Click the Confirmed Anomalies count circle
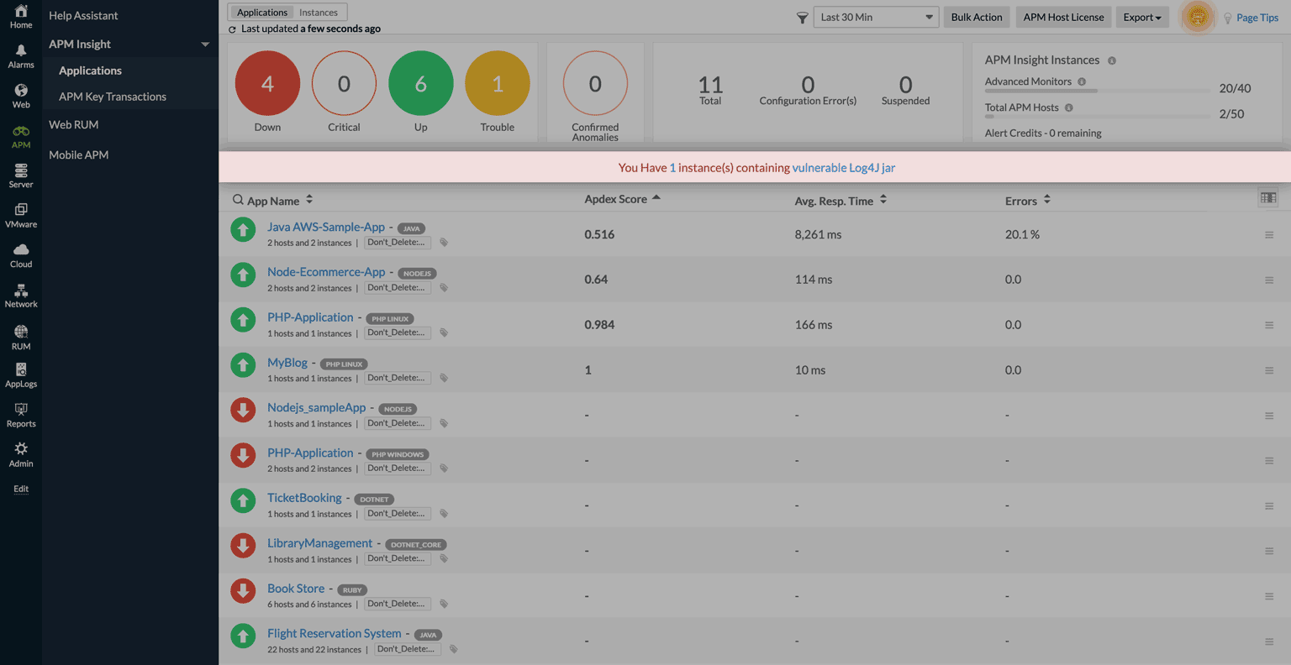The height and width of the screenshot is (665, 1291). (x=595, y=83)
